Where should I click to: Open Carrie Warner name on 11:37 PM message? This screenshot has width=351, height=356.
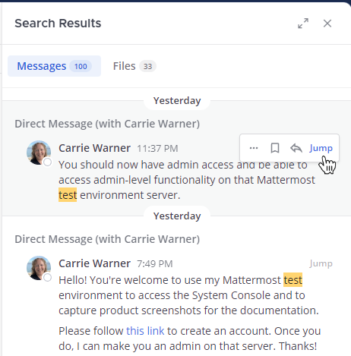point(94,148)
